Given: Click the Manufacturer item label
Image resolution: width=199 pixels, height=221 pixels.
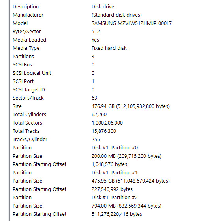Looking at the screenshot, I should point(28,15).
